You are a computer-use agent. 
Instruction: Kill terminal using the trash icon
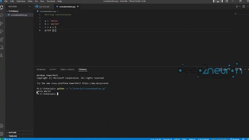click(240, 69)
